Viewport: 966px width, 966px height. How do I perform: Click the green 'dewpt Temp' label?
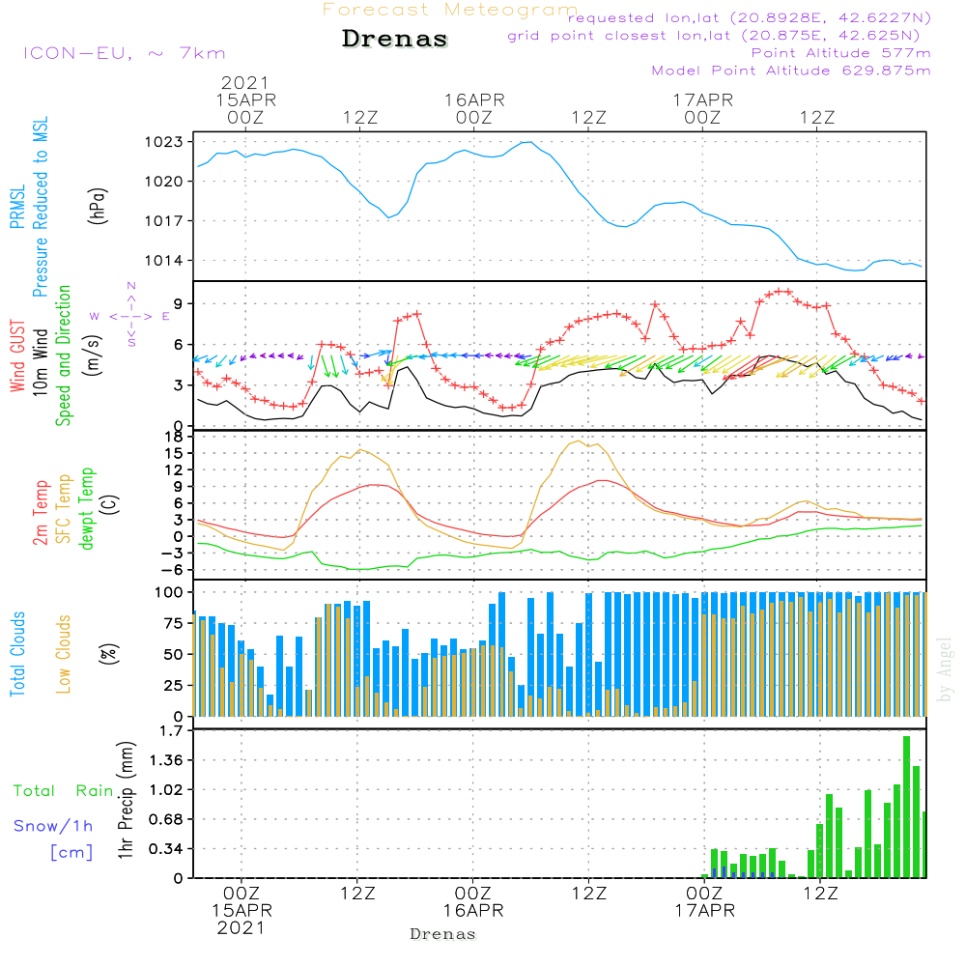pos(86,508)
